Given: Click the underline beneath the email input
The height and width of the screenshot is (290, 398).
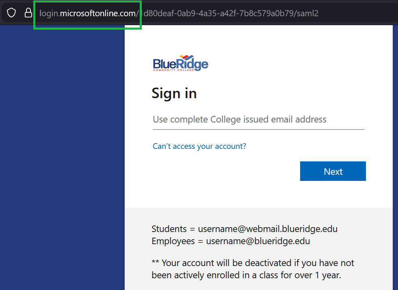Looking at the screenshot, I should (258, 129).
